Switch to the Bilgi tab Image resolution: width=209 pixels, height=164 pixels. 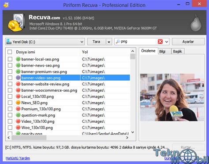164,51
